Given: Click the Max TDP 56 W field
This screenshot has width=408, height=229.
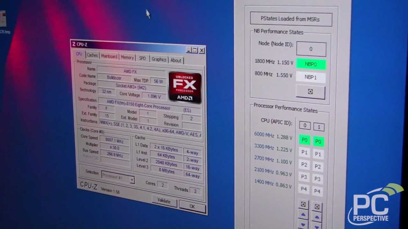Looking at the screenshot, I should pyautogui.click(x=158, y=81).
